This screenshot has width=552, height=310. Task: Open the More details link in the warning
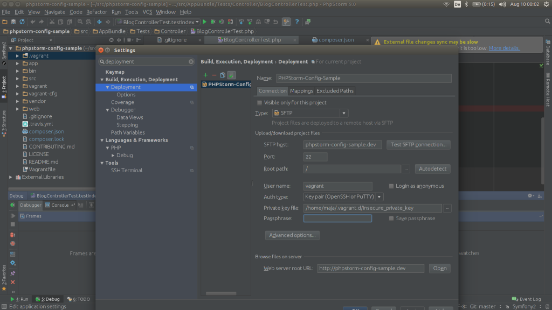tap(504, 48)
